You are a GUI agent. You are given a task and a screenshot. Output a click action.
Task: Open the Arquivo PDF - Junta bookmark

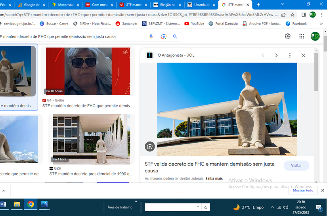click(x=262, y=23)
